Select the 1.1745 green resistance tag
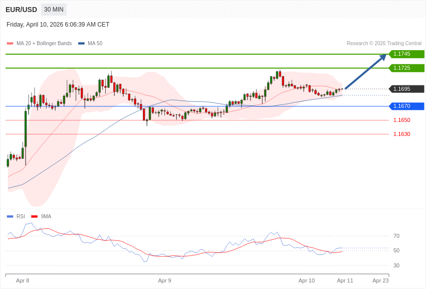Image resolution: width=426 pixels, height=289 pixels. (x=406, y=54)
